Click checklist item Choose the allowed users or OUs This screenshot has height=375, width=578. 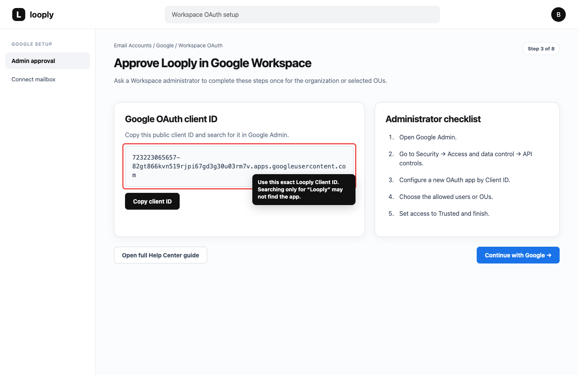[446, 197]
